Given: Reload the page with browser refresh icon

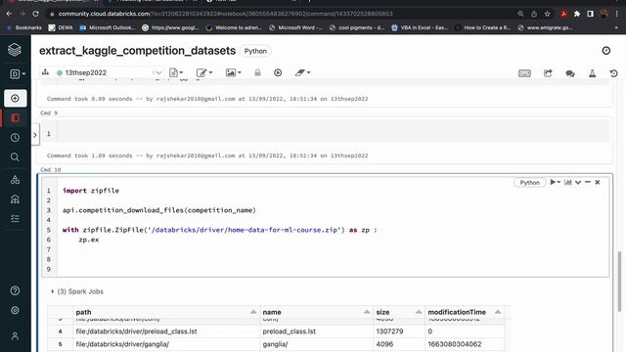Looking at the screenshot, I should point(35,14).
